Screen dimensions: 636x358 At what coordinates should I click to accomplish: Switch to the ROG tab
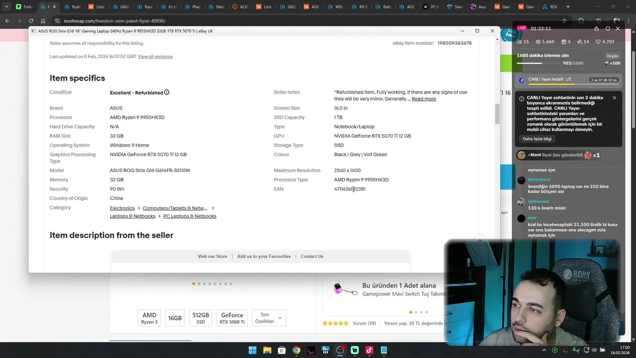tap(550, 7)
